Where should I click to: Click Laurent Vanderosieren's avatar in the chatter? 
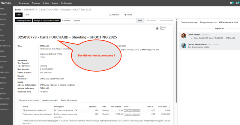183,45
